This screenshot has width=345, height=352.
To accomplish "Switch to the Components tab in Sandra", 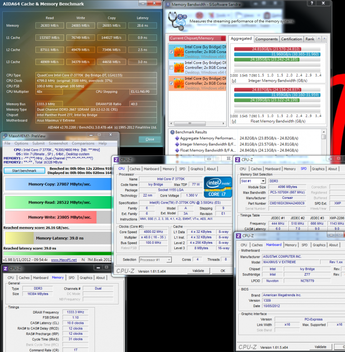I will click(266, 39).
